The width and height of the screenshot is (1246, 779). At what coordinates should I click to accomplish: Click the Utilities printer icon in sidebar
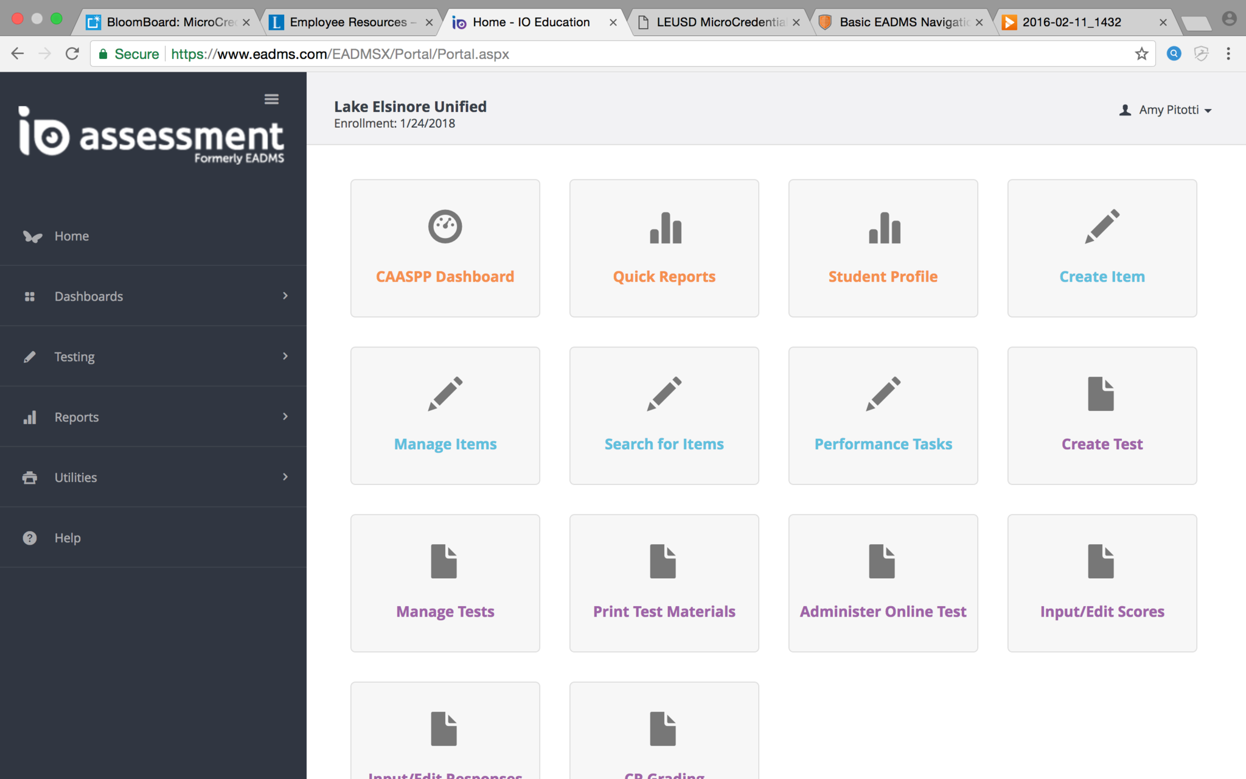pos(30,478)
